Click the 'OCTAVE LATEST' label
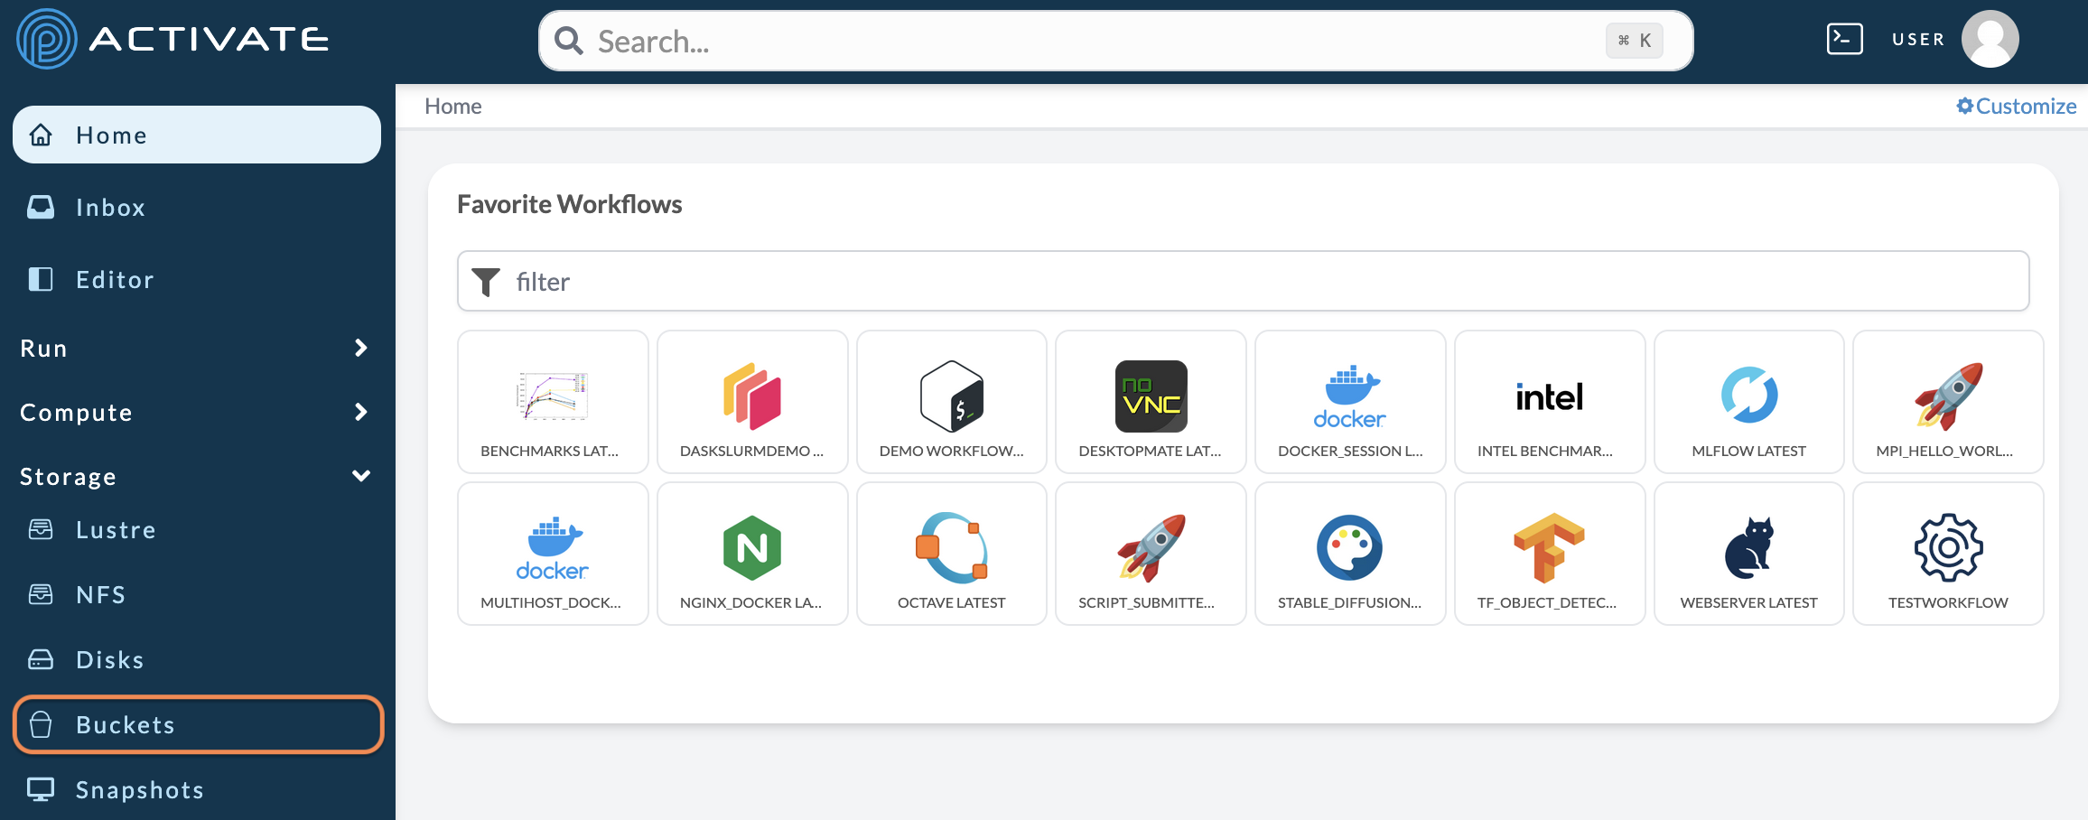 click(x=951, y=602)
